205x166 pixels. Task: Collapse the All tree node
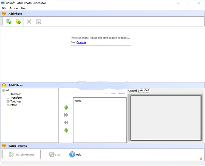tap(4, 90)
